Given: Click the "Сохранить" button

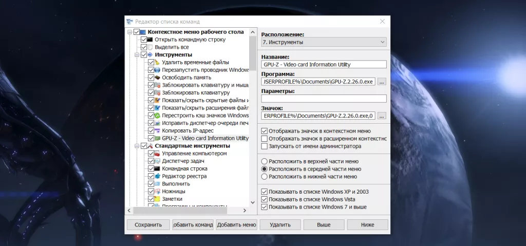Looking at the screenshot, I should click(148, 224).
